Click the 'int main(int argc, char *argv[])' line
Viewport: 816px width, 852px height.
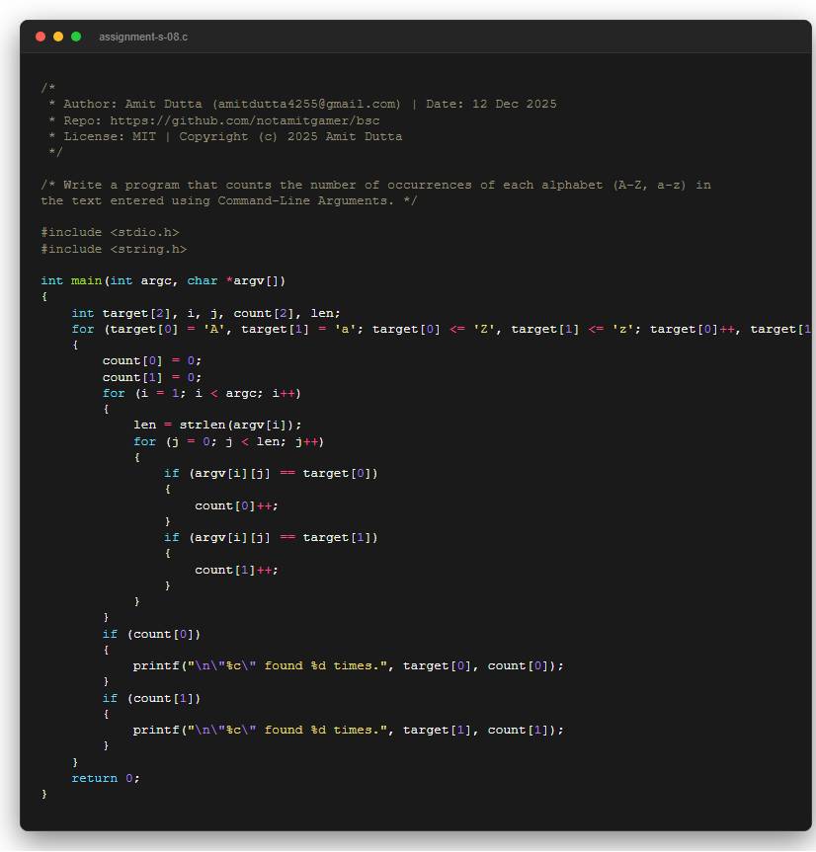(163, 281)
